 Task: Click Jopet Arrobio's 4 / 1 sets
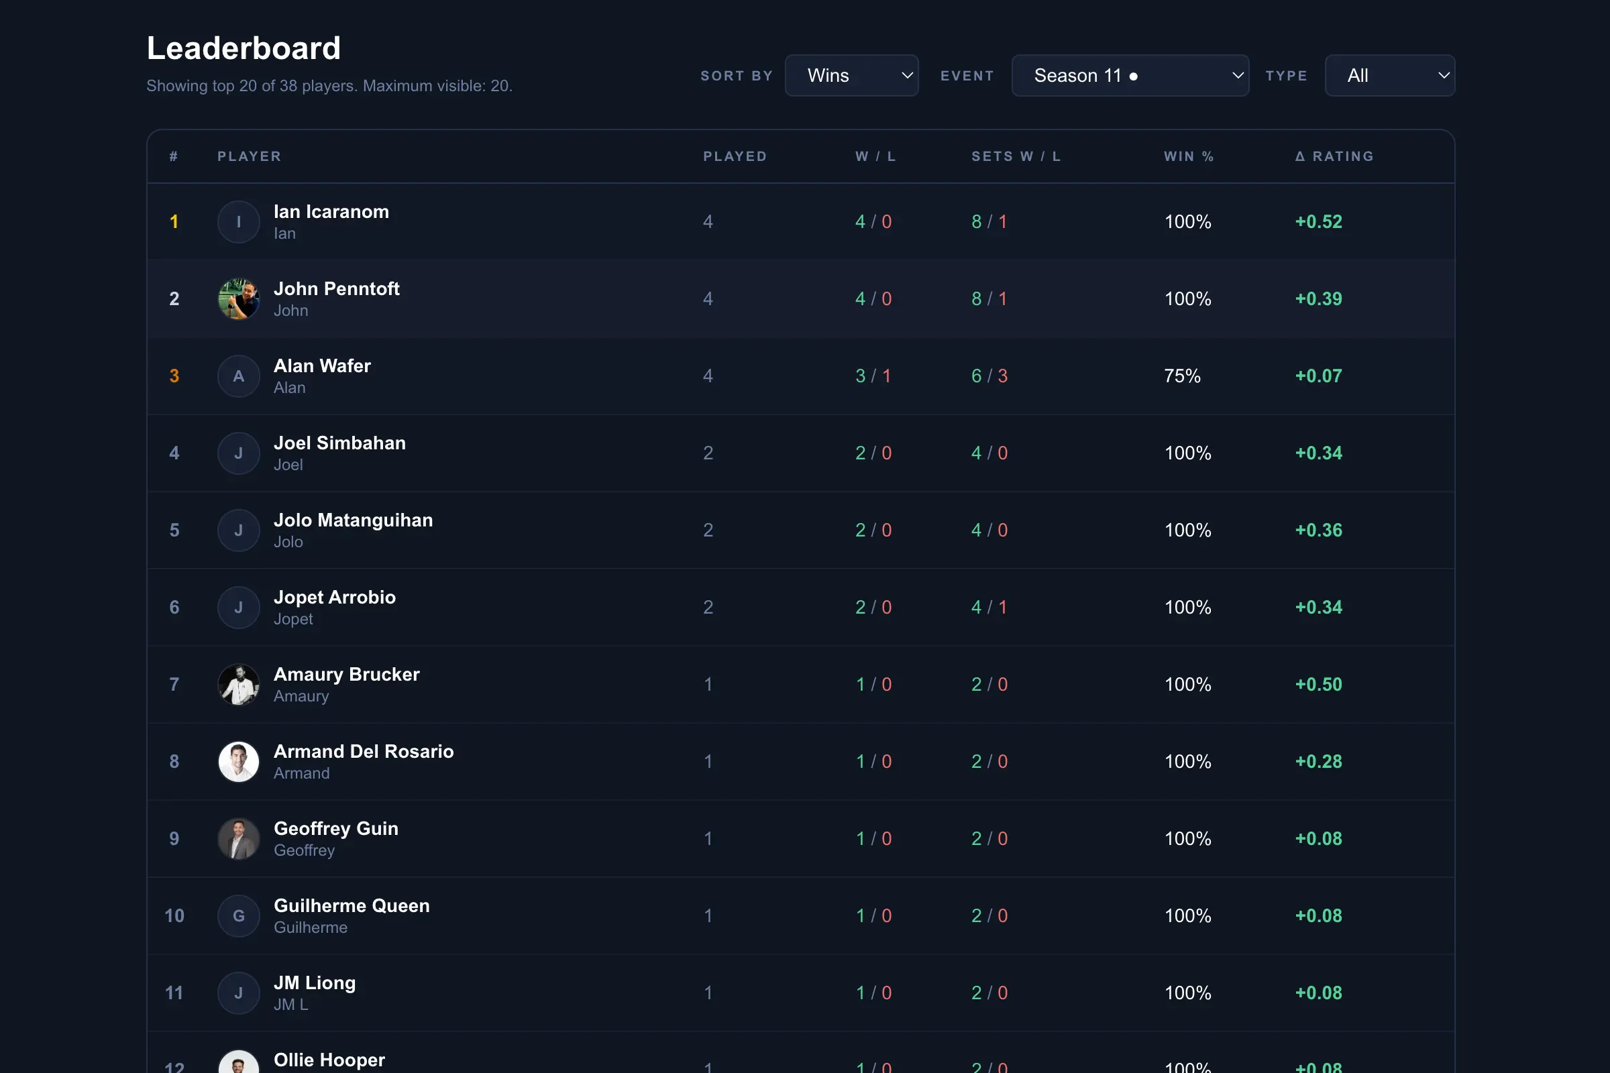tap(989, 607)
